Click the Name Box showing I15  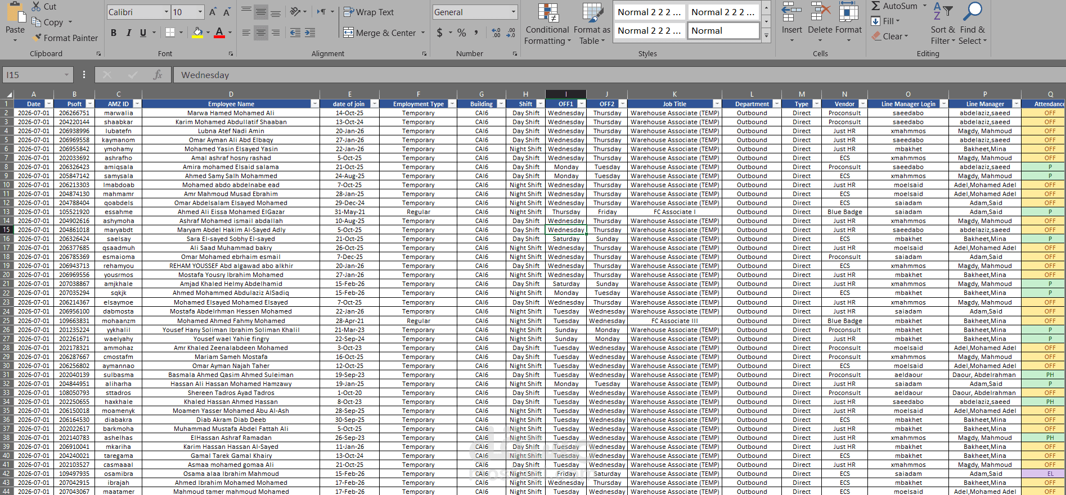33,75
